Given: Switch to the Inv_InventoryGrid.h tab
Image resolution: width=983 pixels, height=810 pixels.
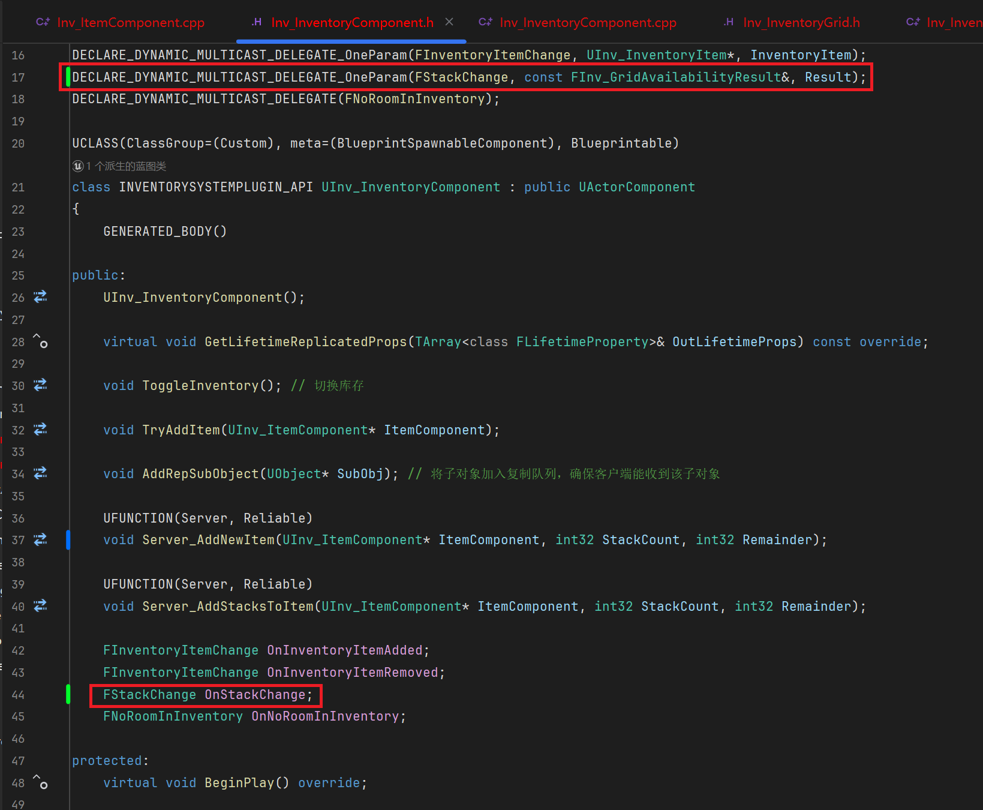Looking at the screenshot, I should click(x=801, y=23).
